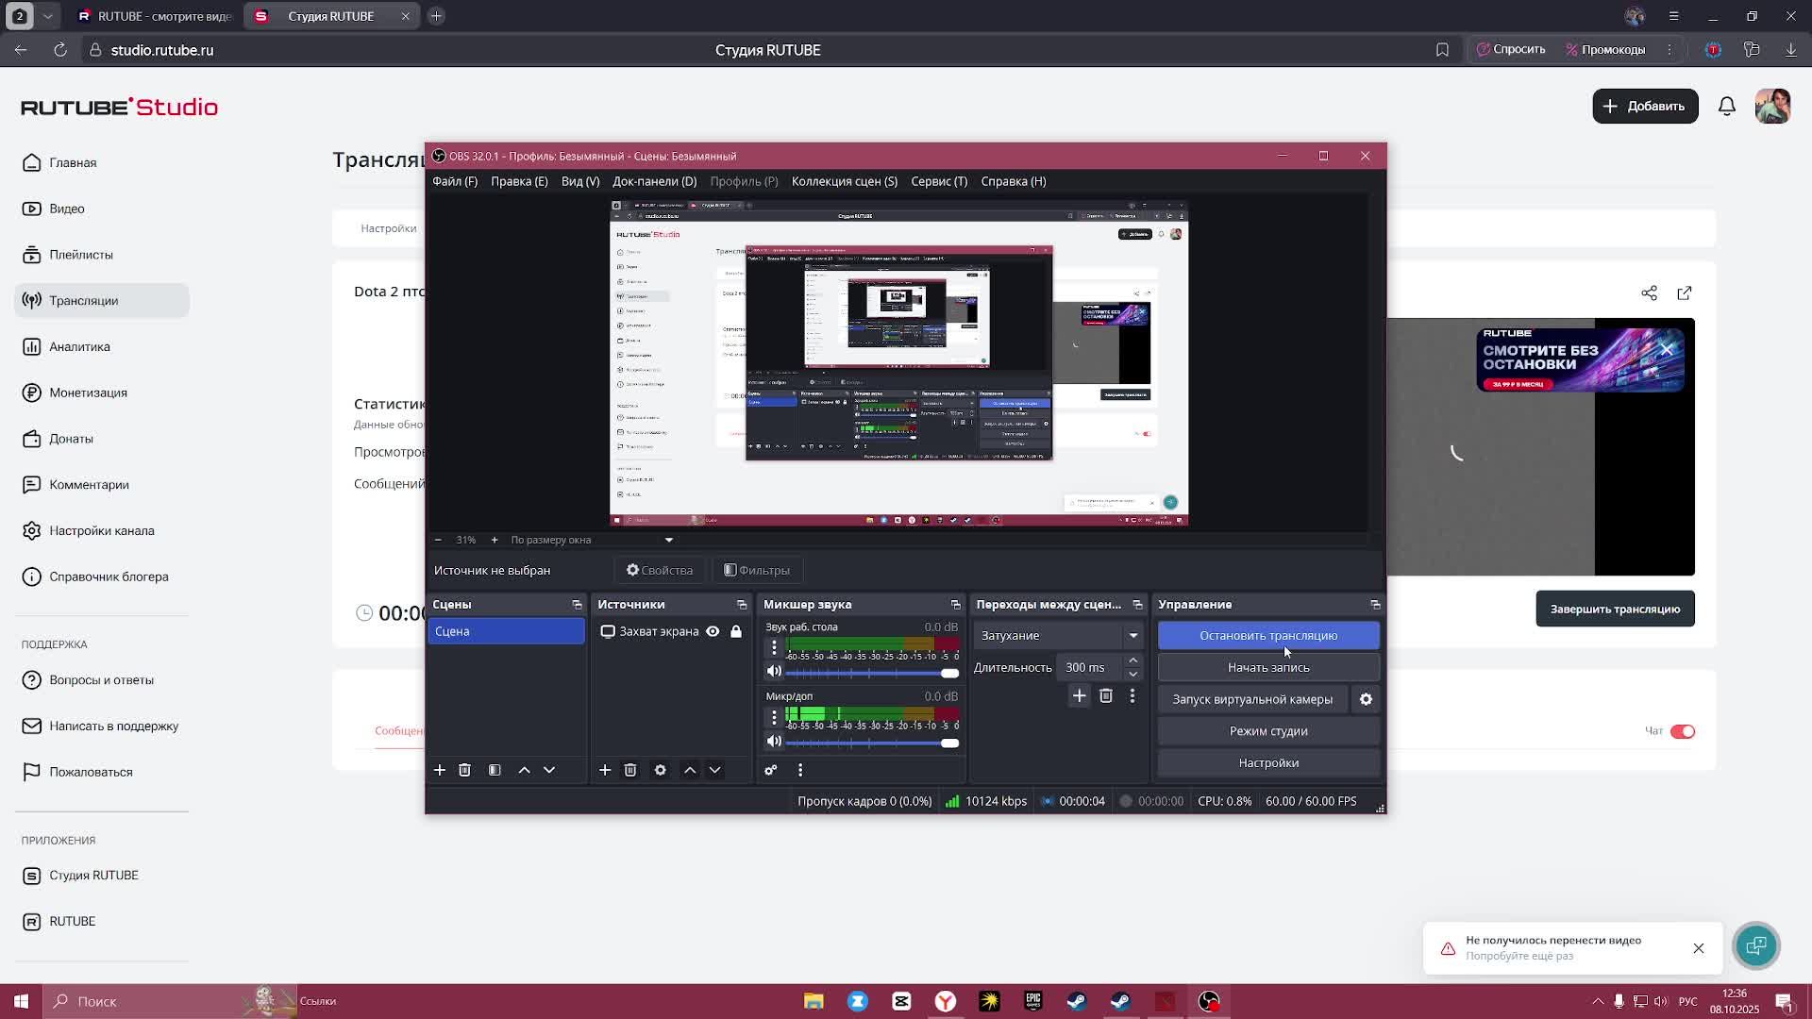Add a new source with plus icon
Viewport: 1812px width, 1019px height.
[x=605, y=770]
